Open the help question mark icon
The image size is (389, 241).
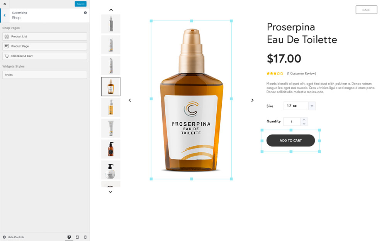[x=85, y=13]
